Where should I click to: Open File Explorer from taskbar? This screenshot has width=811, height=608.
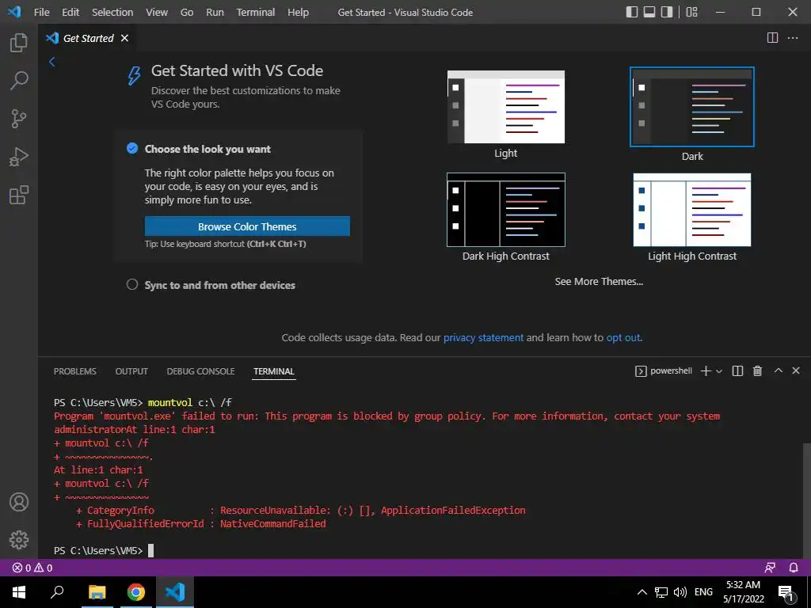(x=97, y=592)
